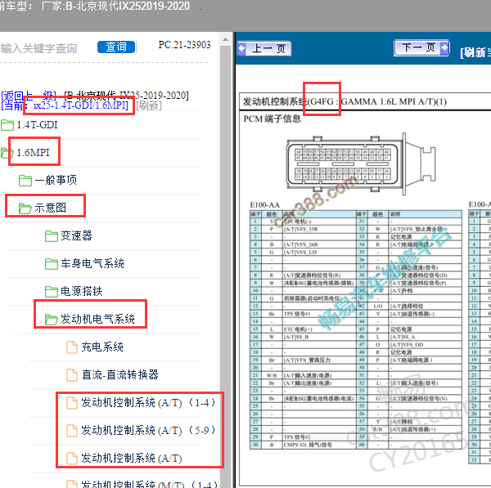The width and height of the screenshot is (491, 488).
Task: Click document icon beside 直流-直流转换器
Action: [x=72, y=375]
